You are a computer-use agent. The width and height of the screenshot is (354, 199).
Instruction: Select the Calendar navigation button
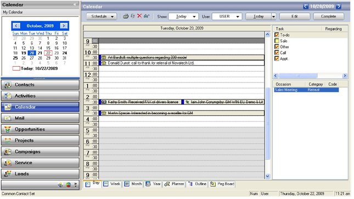[x=40, y=107]
